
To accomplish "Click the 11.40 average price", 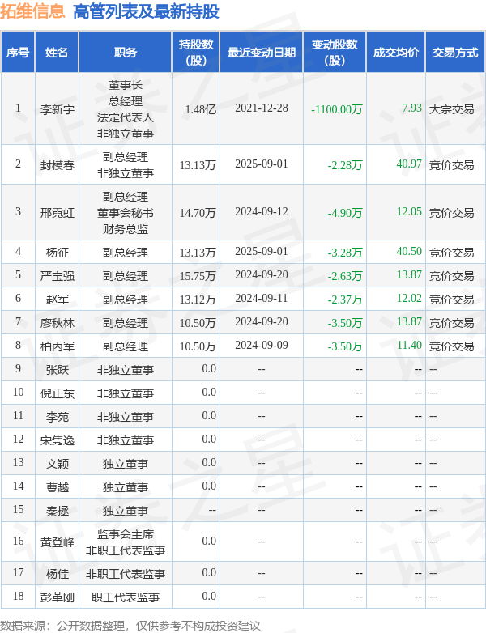I will [409, 345].
